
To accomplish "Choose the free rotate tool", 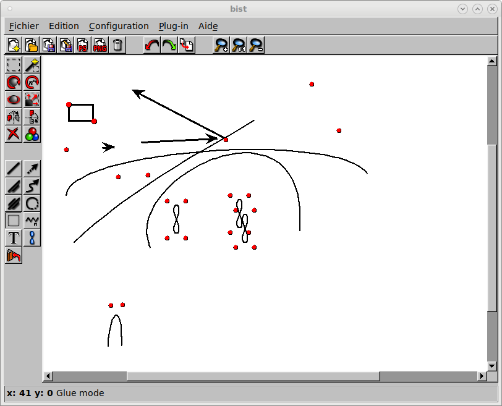I will (14, 82).
